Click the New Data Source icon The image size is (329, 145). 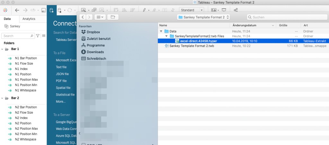(51, 10)
